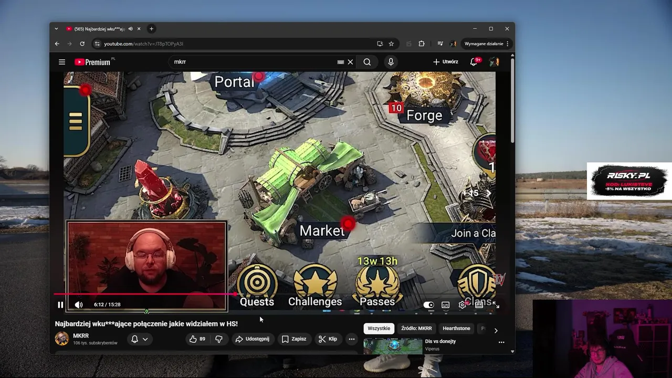Image resolution: width=672 pixels, height=378 pixels.
Task: Open the Chrome menu beside Wymagane działanie
Action: [x=508, y=44]
